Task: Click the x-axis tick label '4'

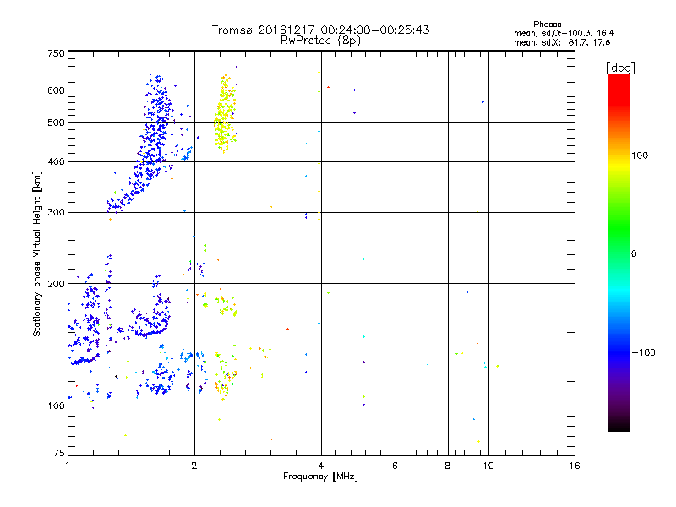Action: [x=321, y=466]
